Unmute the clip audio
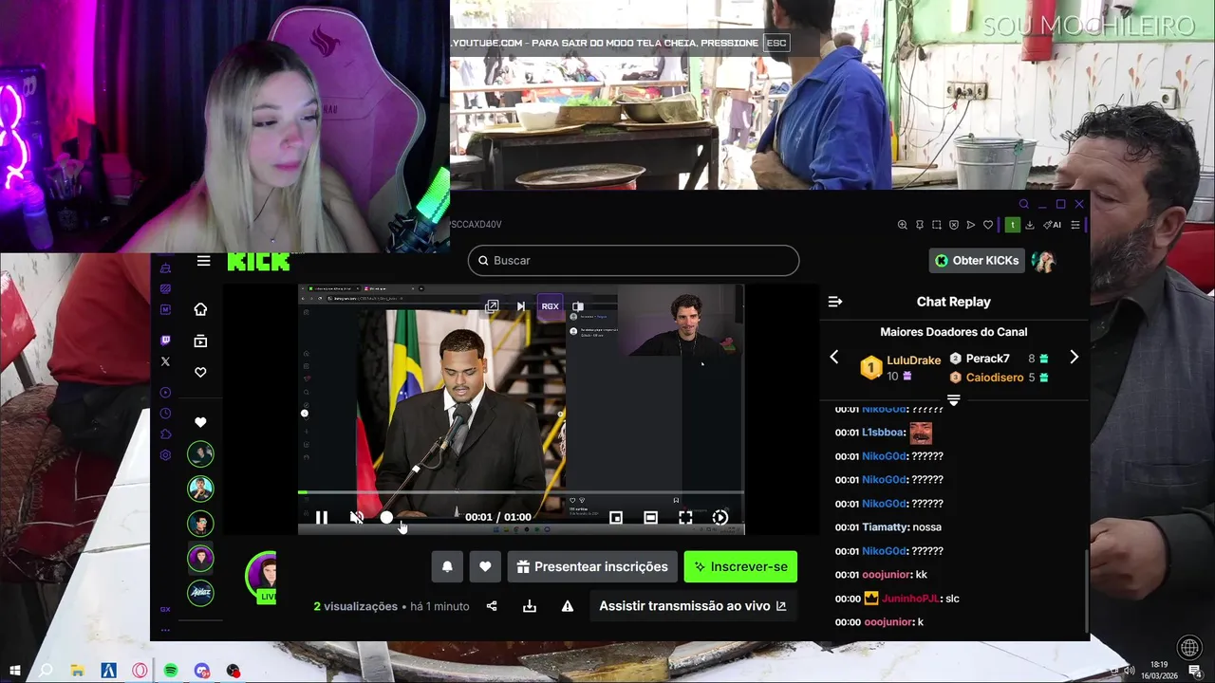The image size is (1215, 683). click(357, 517)
